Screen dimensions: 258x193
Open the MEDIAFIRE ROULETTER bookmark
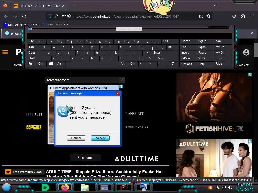coord(21,25)
